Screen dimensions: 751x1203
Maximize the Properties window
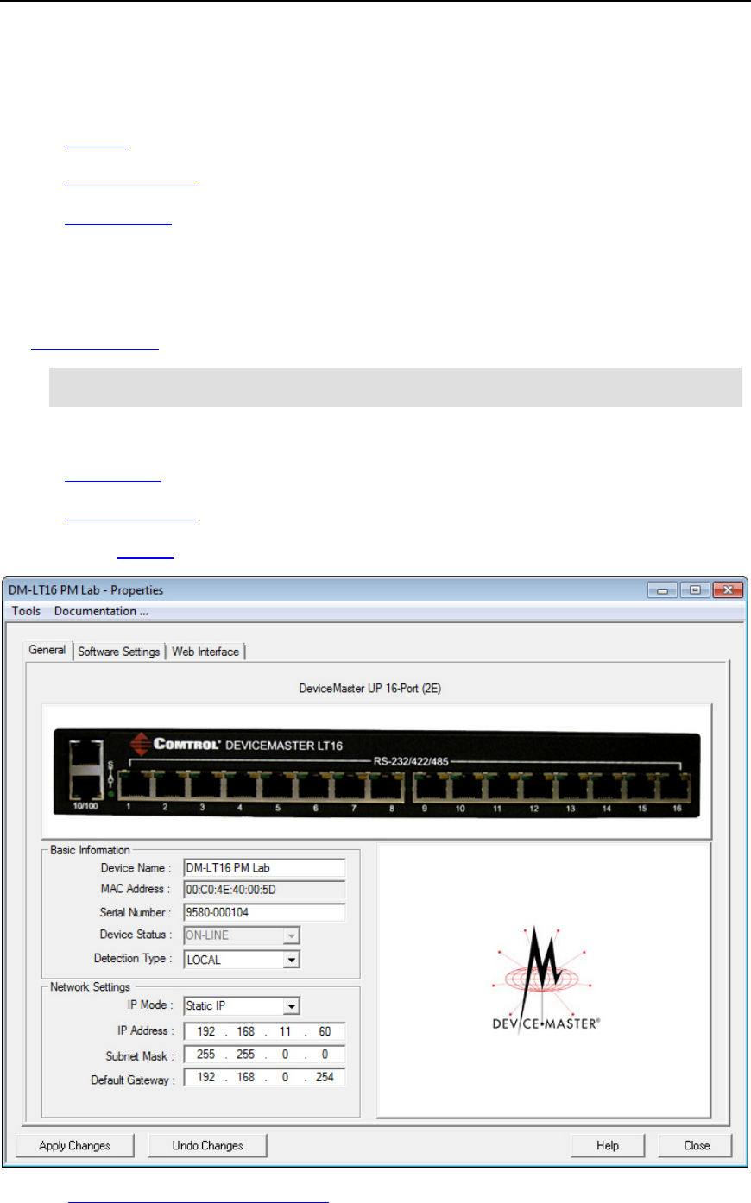pos(694,590)
